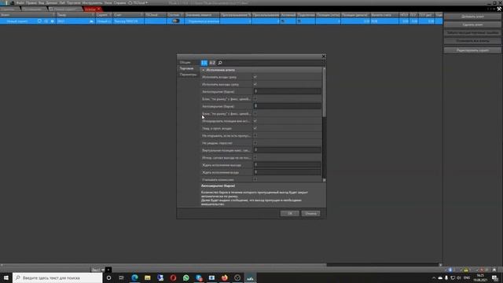Open filter dropdown on Тикер column header

tap(93, 15)
